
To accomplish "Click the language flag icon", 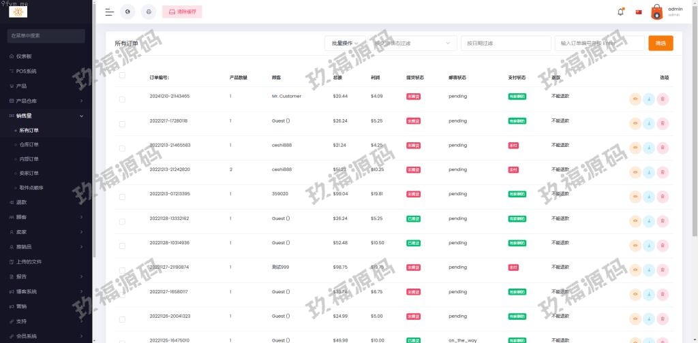I will [x=639, y=12].
